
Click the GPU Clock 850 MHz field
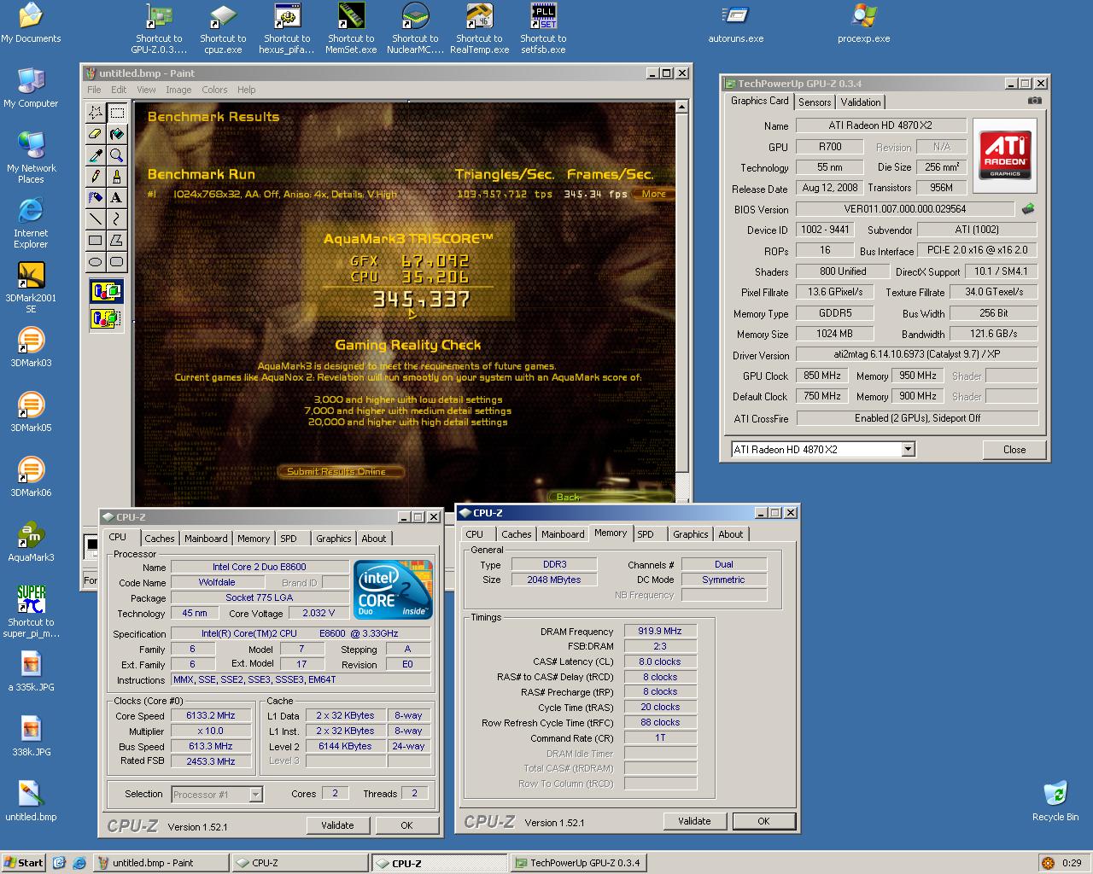coord(822,376)
